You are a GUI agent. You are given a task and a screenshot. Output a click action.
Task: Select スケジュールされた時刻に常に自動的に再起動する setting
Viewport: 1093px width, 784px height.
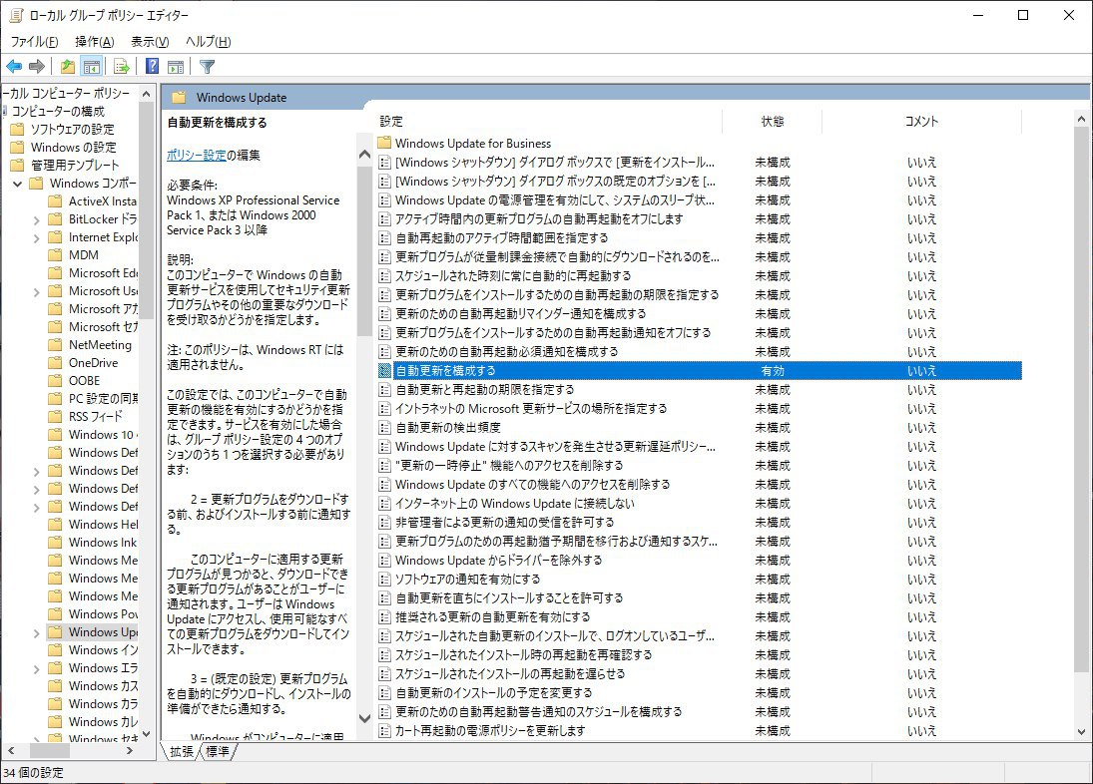pyautogui.click(x=513, y=276)
